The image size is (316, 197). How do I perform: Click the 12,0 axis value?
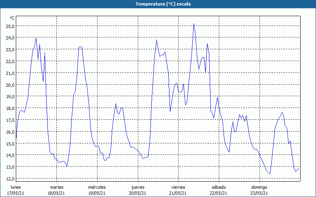coord(11,179)
